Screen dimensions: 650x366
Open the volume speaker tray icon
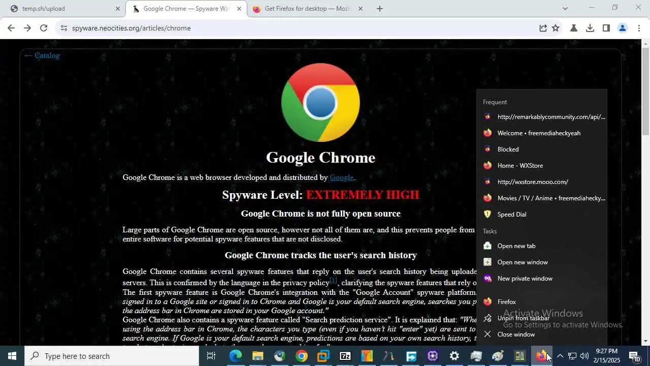tap(584, 356)
